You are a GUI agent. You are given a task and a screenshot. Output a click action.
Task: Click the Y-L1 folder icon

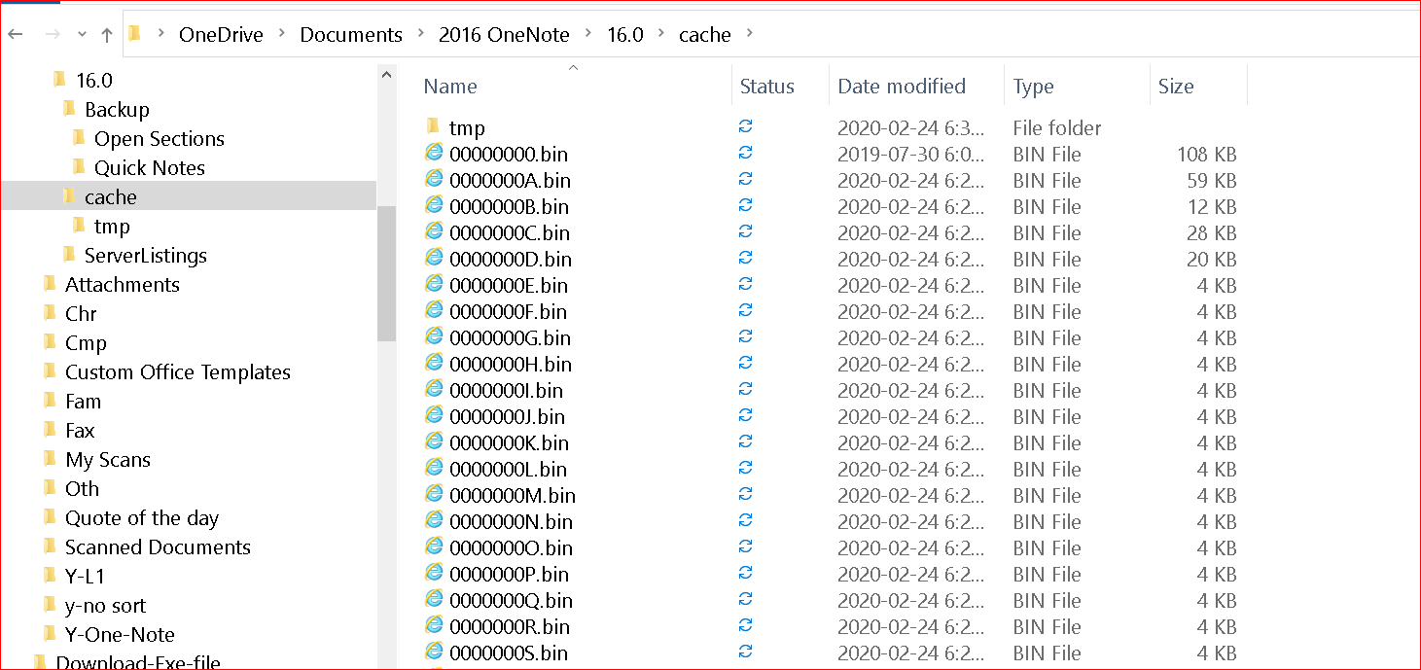tap(51, 576)
